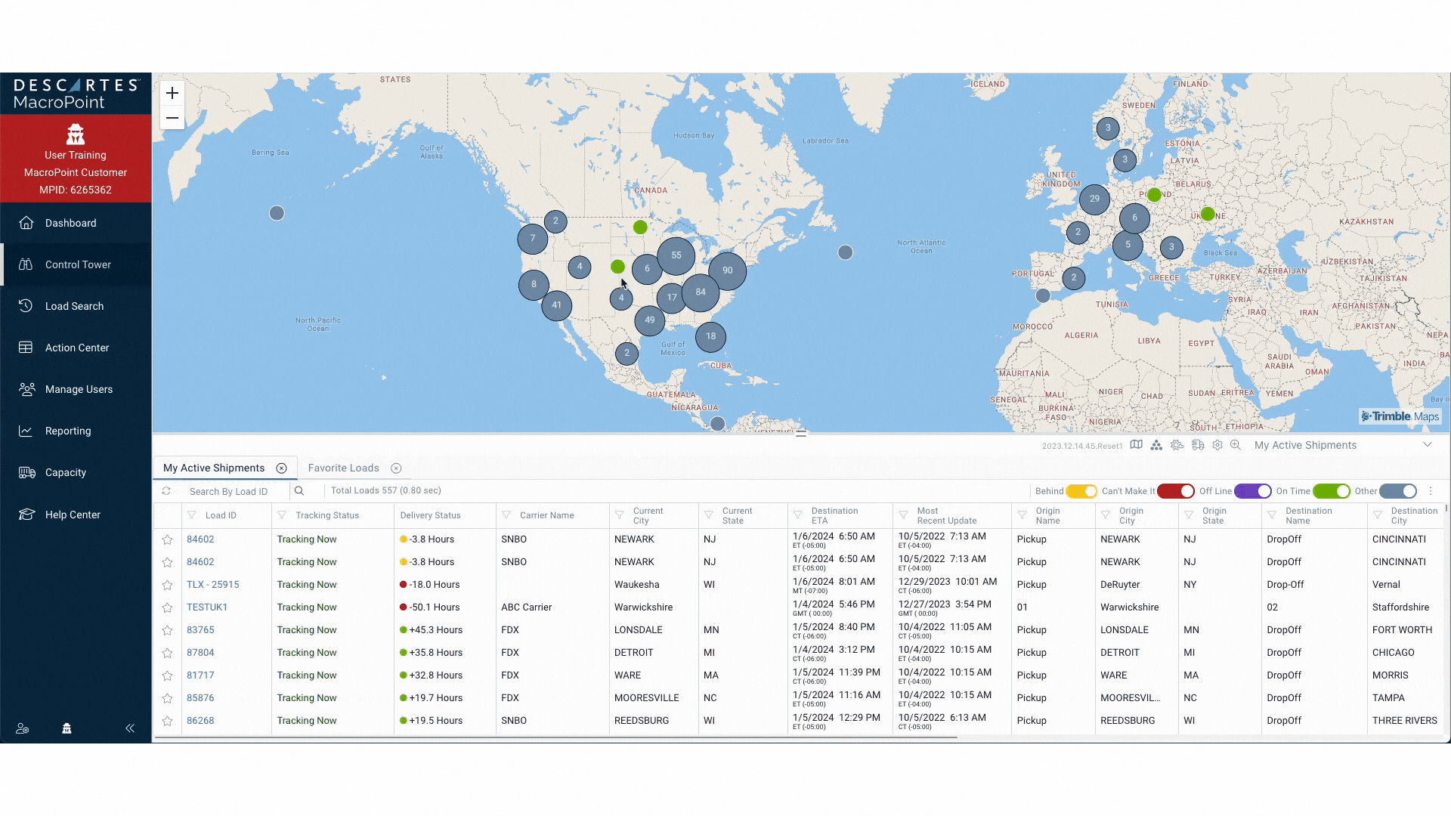
Task: Open Action Center in the sidebar
Action: coord(77,348)
